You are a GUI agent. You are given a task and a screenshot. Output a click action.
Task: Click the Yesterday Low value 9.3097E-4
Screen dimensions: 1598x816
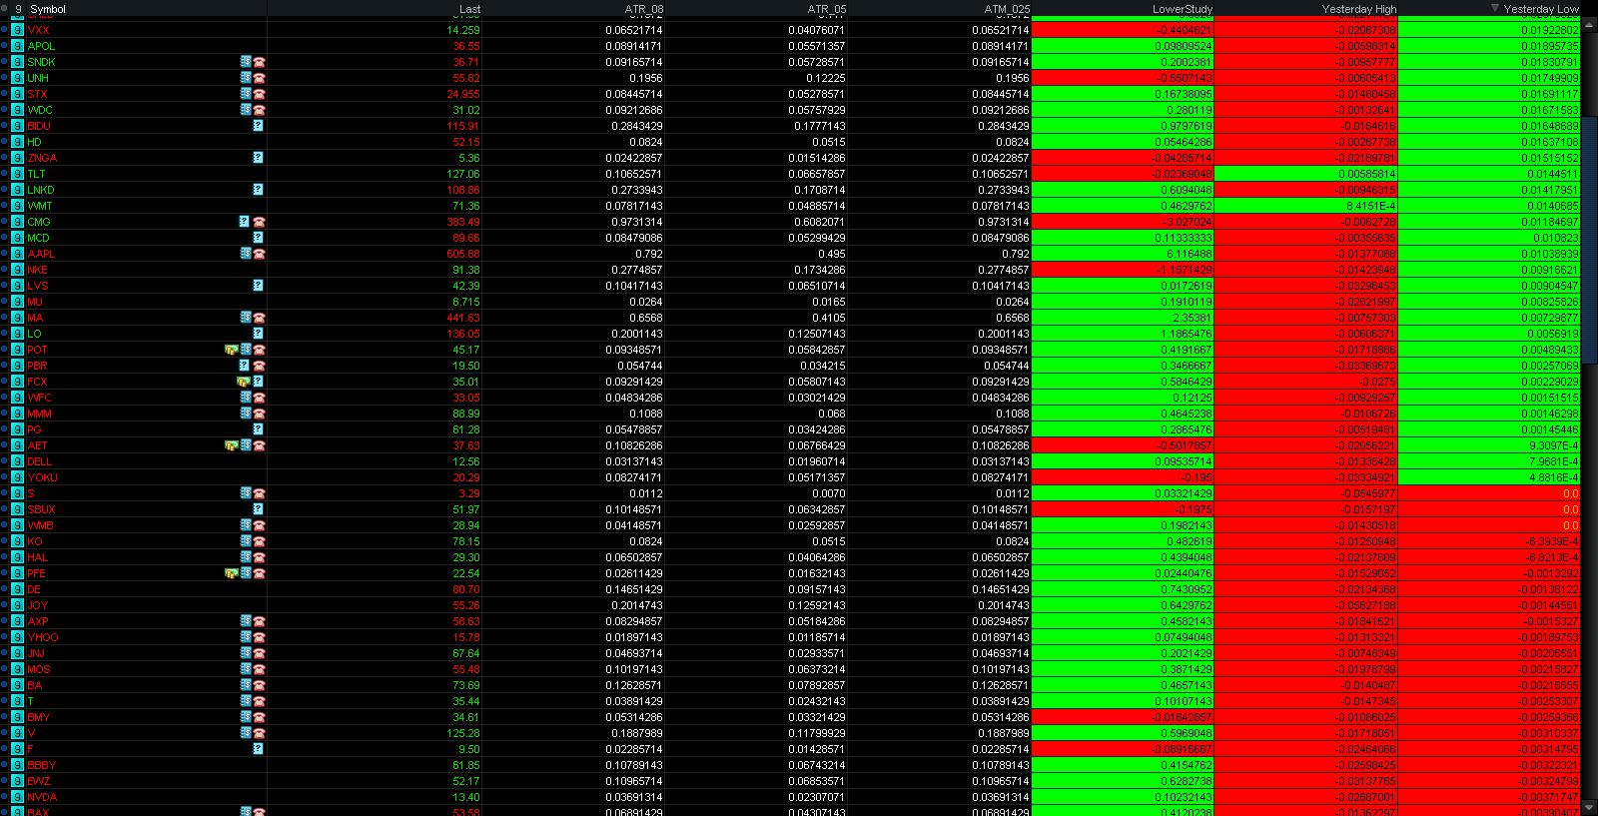1553,445
